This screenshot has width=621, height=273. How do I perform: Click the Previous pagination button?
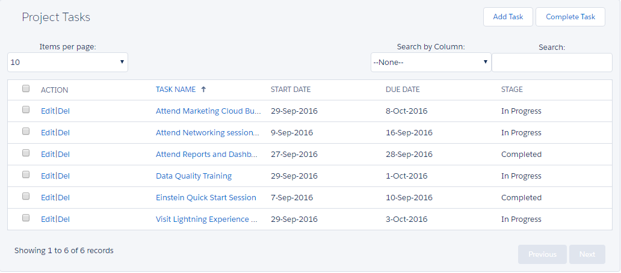542,254
